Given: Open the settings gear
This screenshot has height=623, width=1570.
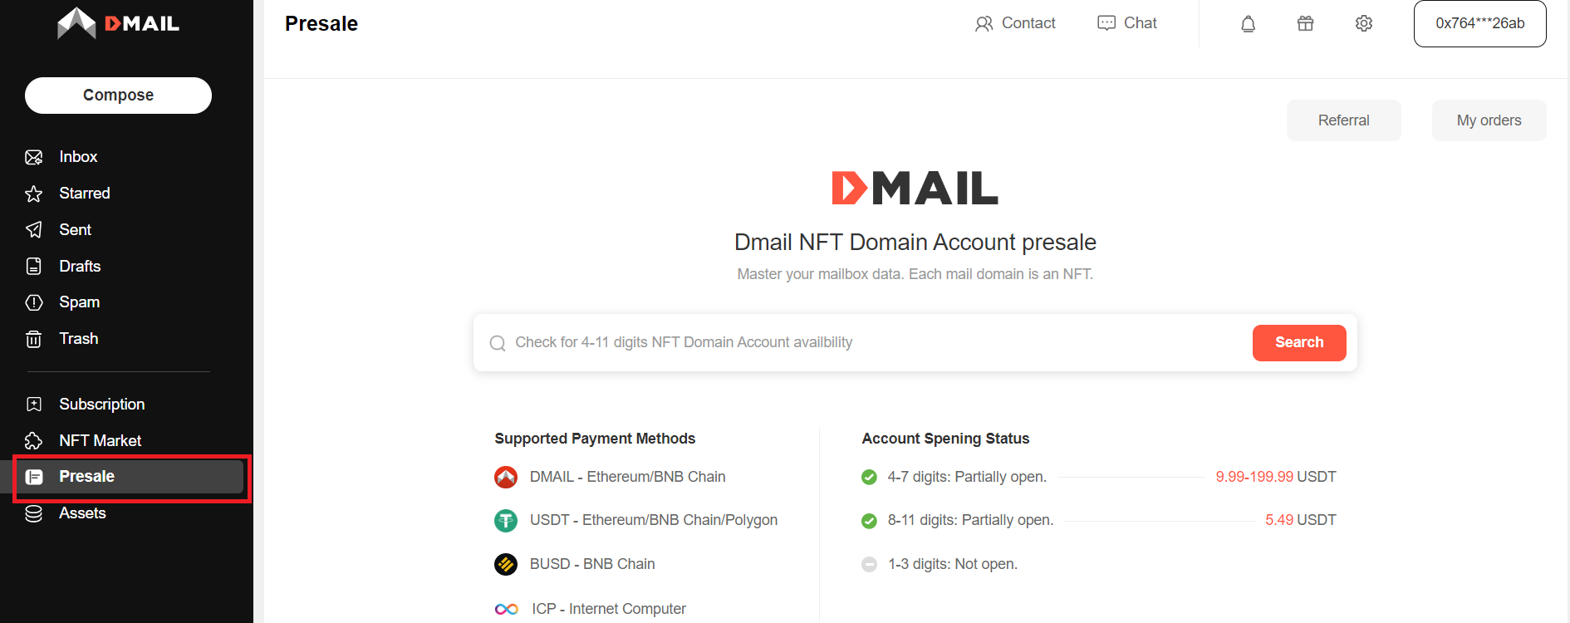Looking at the screenshot, I should [x=1363, y=23].
